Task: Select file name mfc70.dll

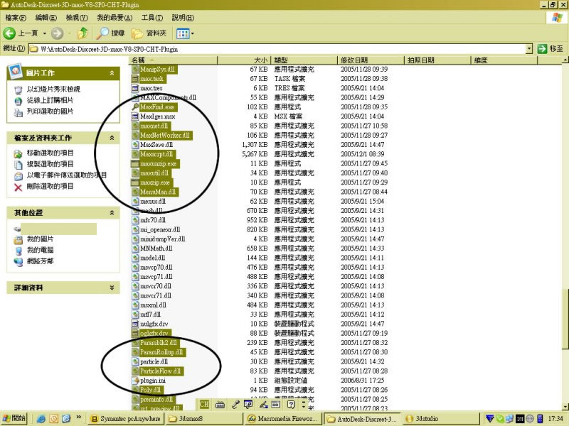Action: coord(153,220)
